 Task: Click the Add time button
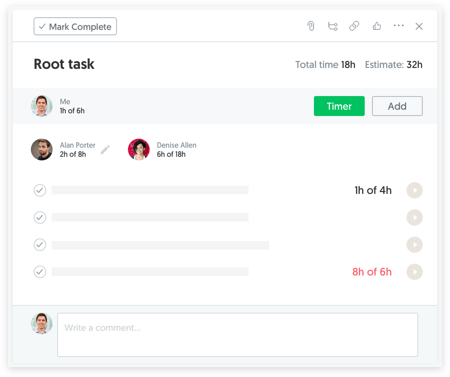point(397,106)
